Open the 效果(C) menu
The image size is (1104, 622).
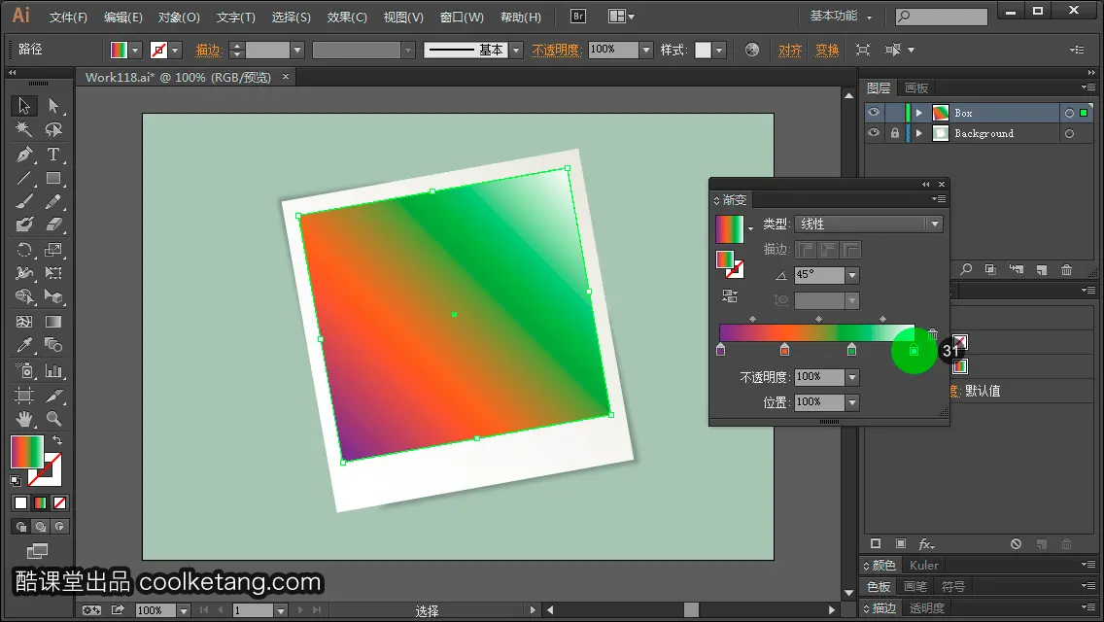point(347,17)
